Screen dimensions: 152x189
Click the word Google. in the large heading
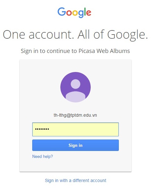pyautogui.click(x=127, y=35)
